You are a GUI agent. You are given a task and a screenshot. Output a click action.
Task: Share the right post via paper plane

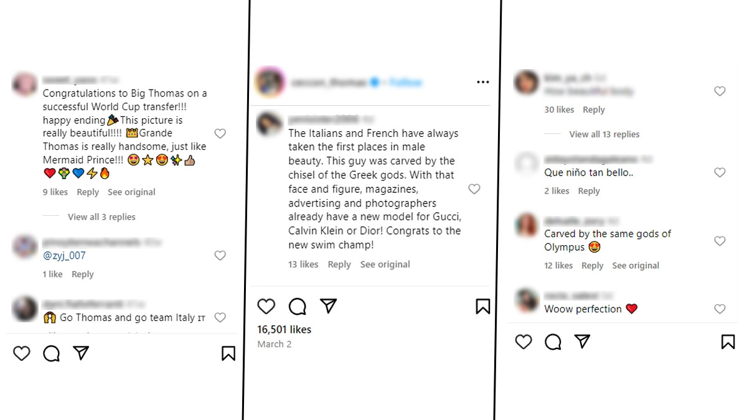click(582, 342)
